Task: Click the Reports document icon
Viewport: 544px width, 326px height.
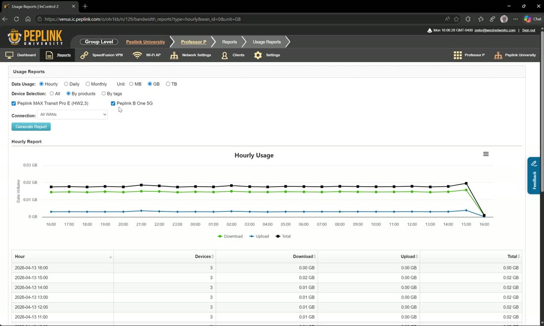Action: [49, 55]
